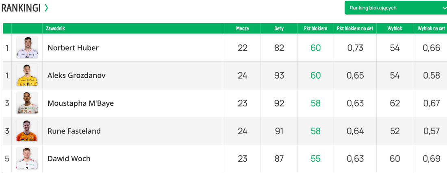Screen dimensions: 447x173
Task: Click the Pkt blokiem column header
Action: point(315,28)
